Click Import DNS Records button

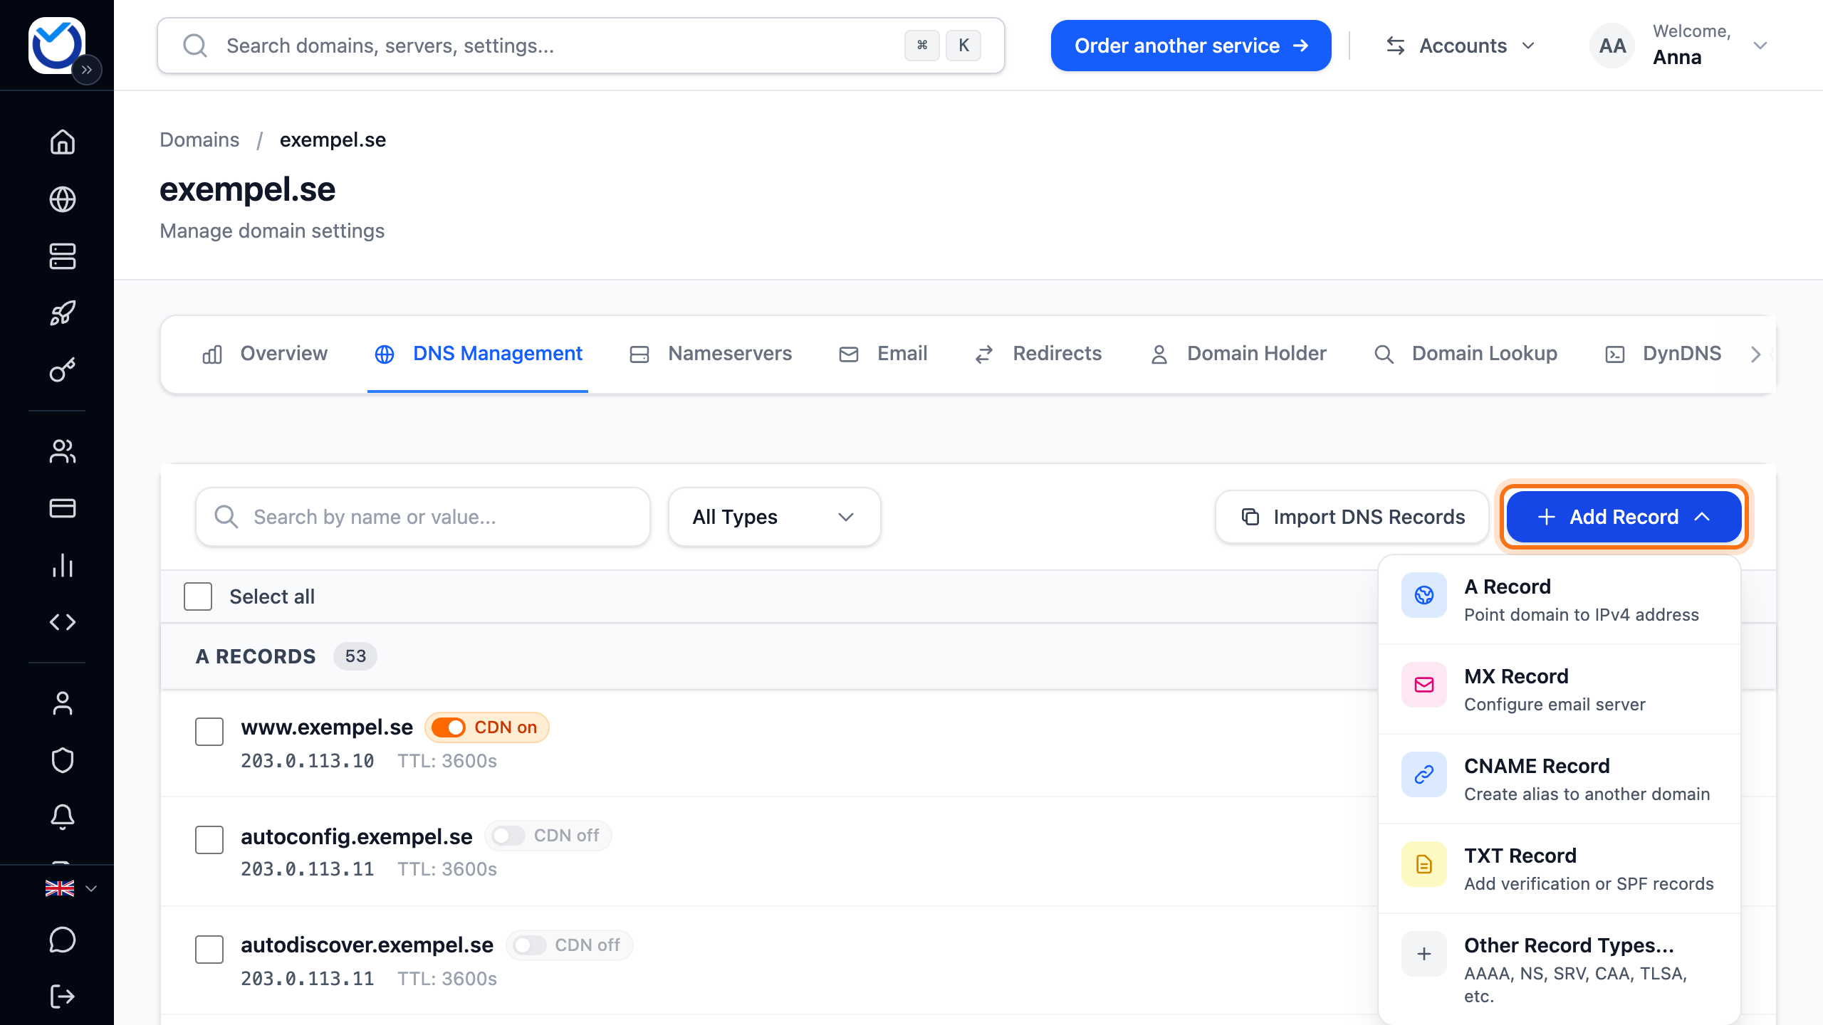tap(1352, 517)
